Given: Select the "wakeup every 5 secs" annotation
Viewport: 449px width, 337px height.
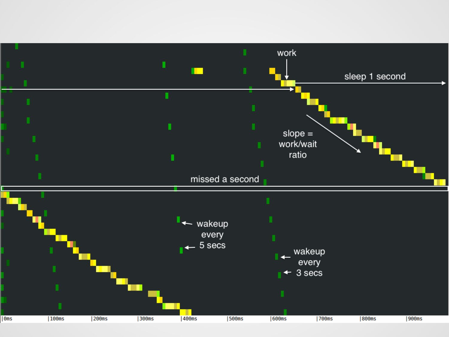Looking at the screenshot, I should point(212,235).
